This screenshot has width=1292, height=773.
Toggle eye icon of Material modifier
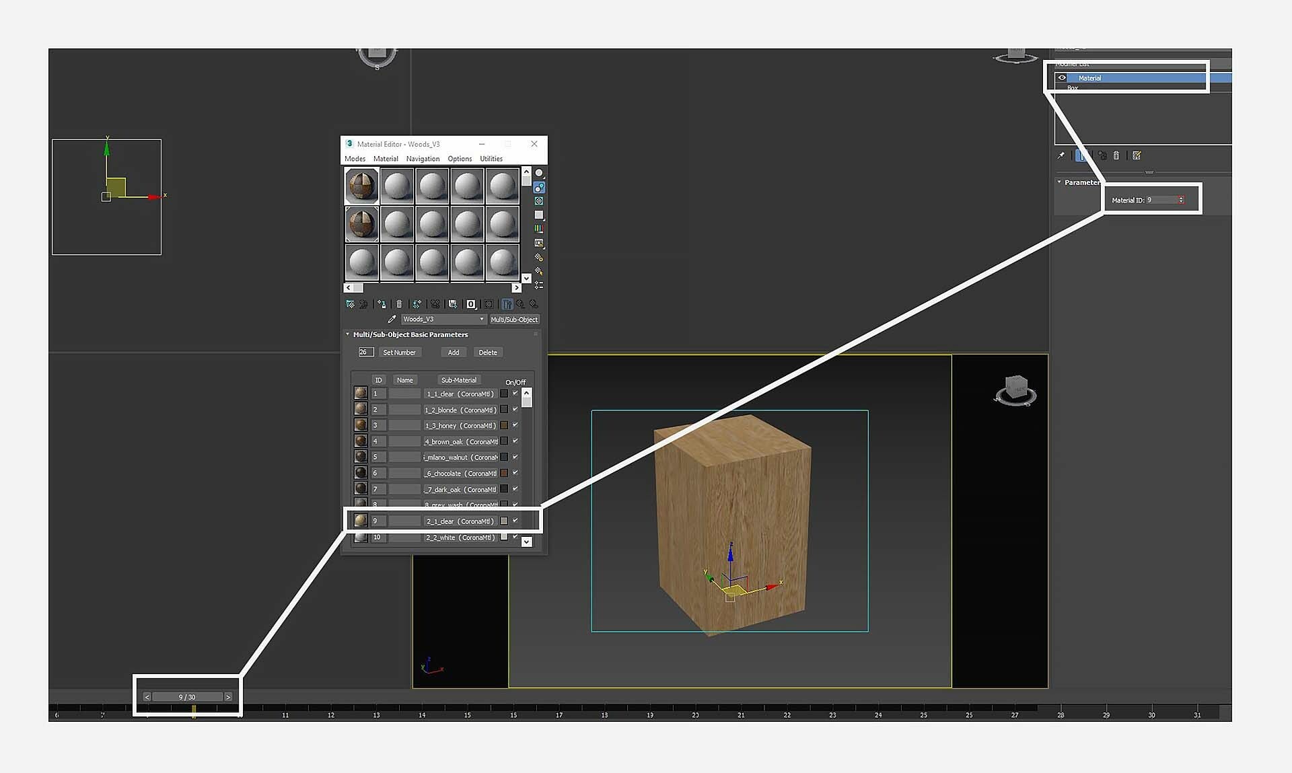1062,78
